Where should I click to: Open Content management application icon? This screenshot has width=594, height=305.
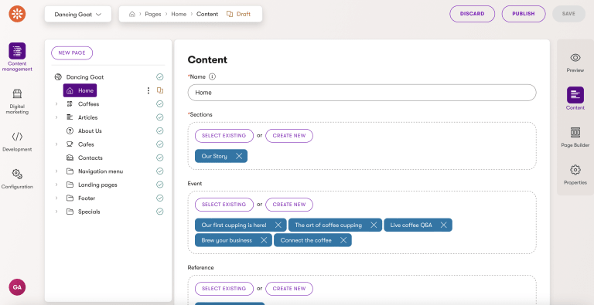coord(17,51)
